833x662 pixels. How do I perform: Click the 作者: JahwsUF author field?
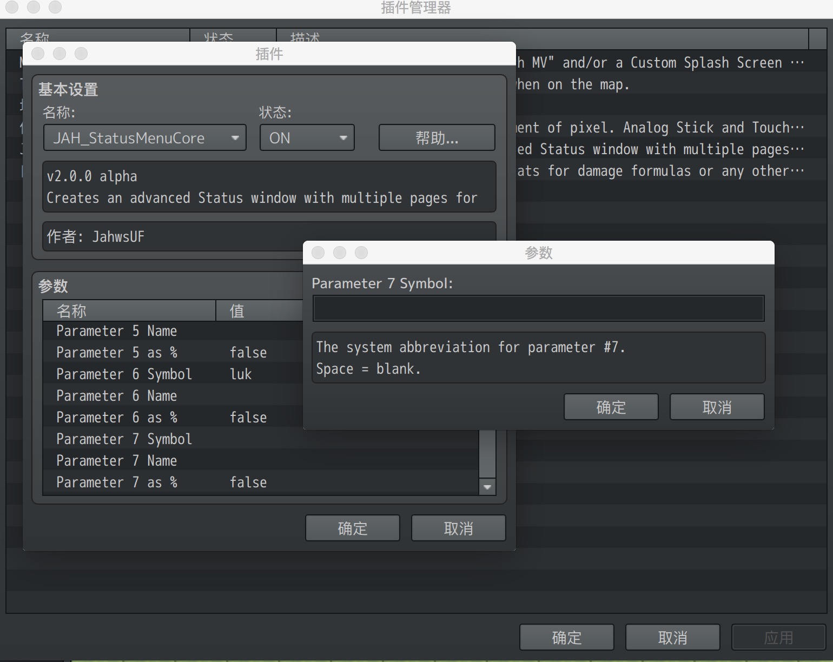coord(269,236)
